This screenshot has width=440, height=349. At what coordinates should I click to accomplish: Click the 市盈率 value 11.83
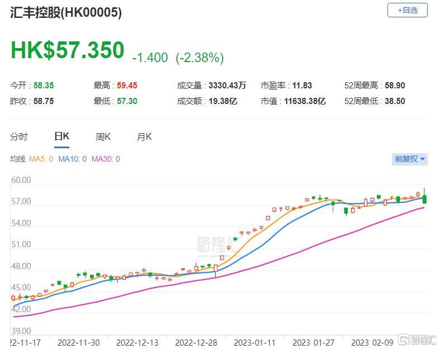point(302,86)
